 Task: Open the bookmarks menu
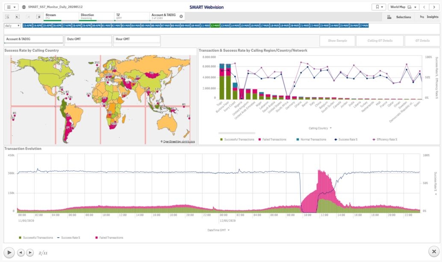click(x=379, y=7)
